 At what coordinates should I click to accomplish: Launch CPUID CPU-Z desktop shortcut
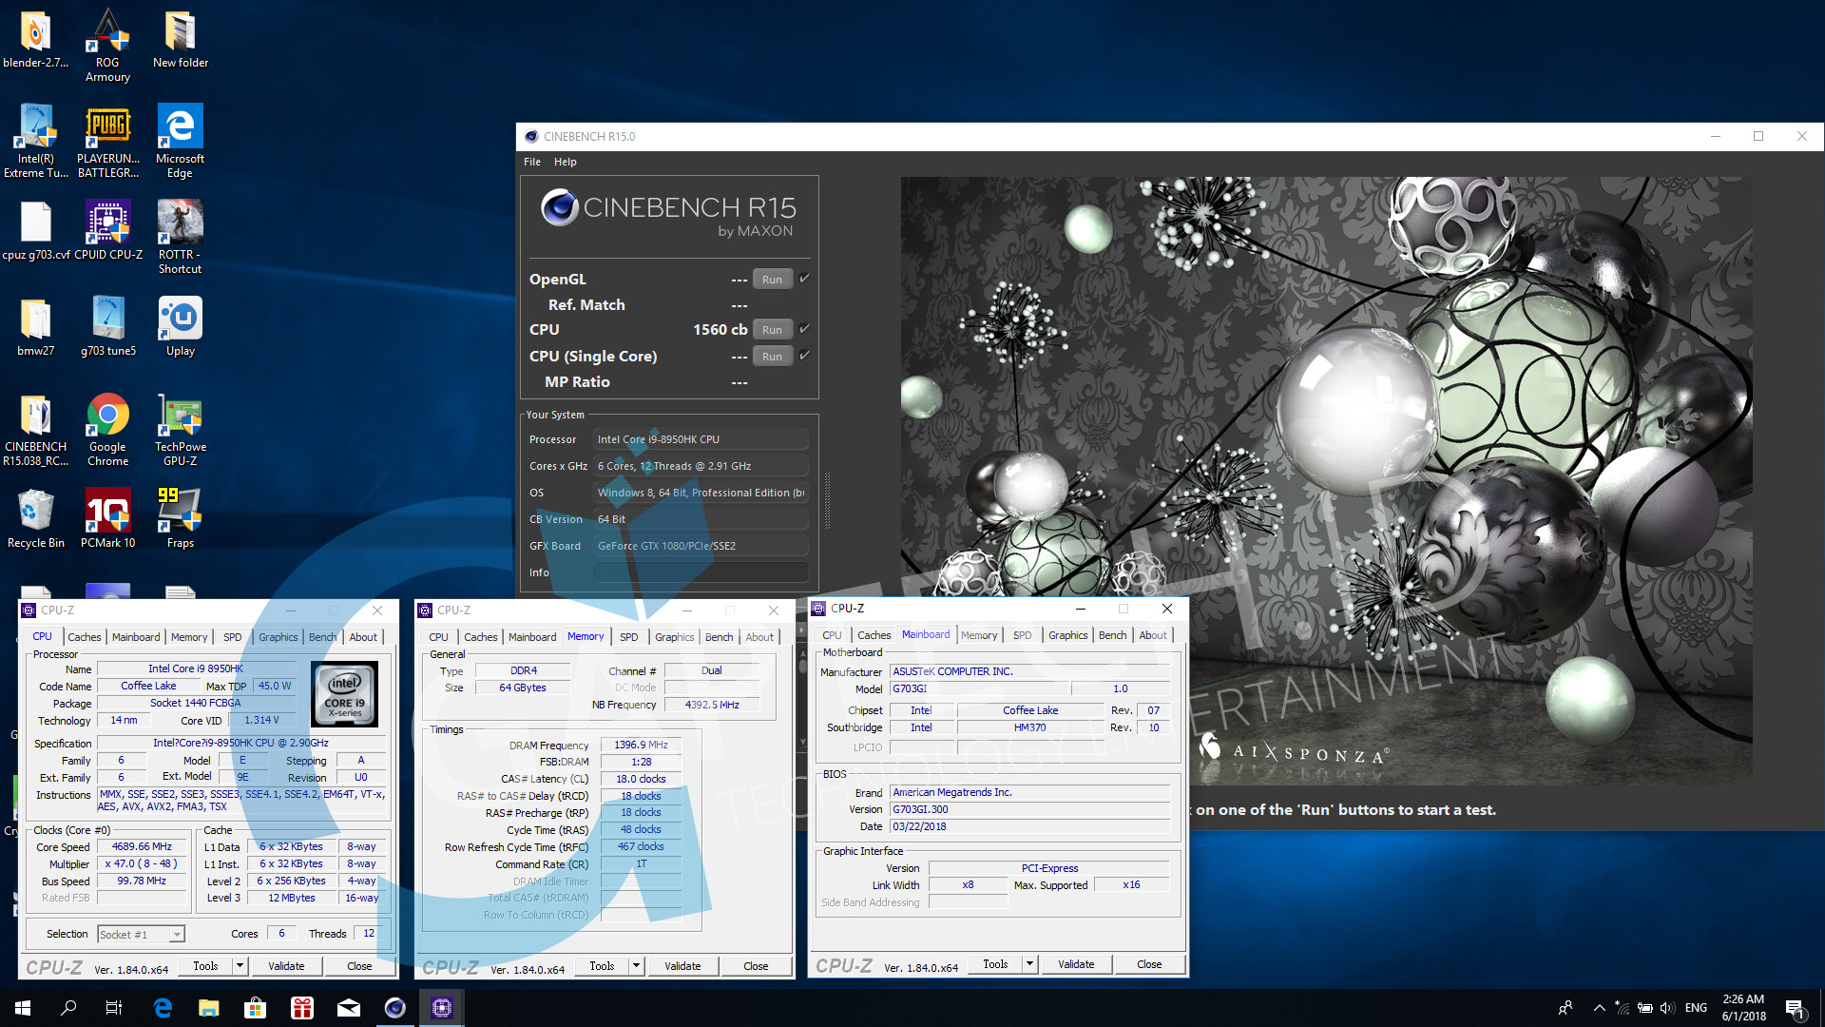107,231
